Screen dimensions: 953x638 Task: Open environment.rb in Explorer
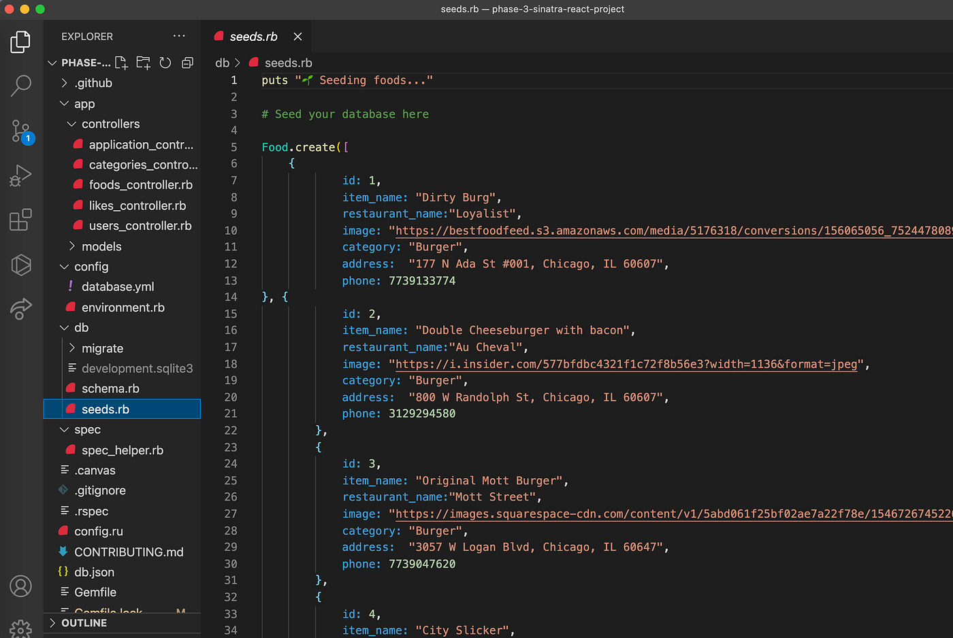[x=122, y=307]
